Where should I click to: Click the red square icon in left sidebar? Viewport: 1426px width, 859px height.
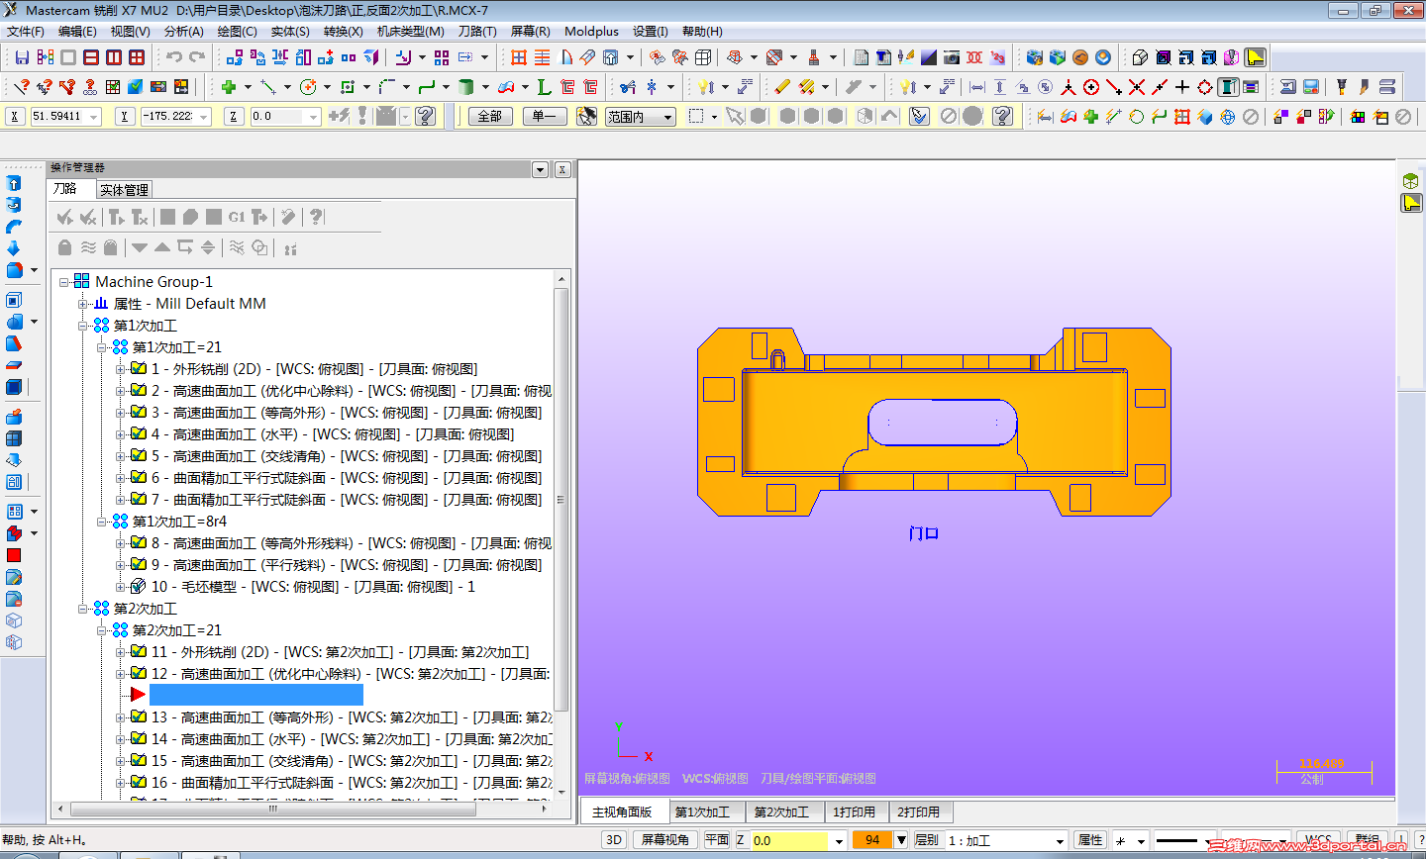[14, 555]
